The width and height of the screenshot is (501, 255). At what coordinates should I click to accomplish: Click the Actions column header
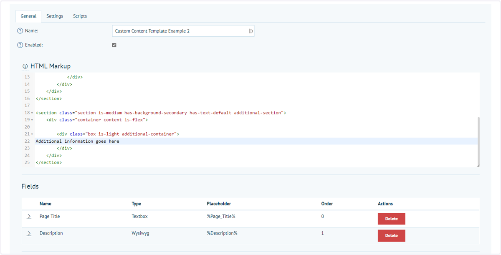click(385, 204)
